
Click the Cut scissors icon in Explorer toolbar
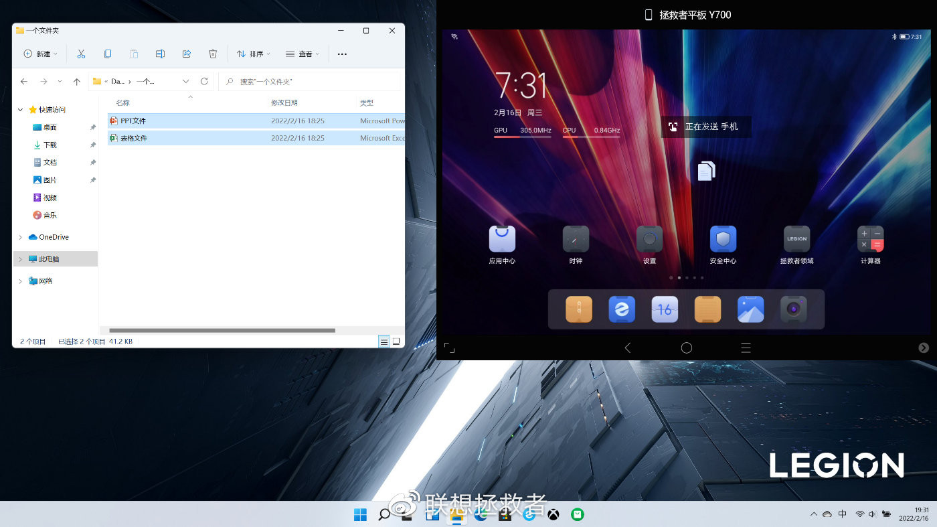click(x=81, y=54)
